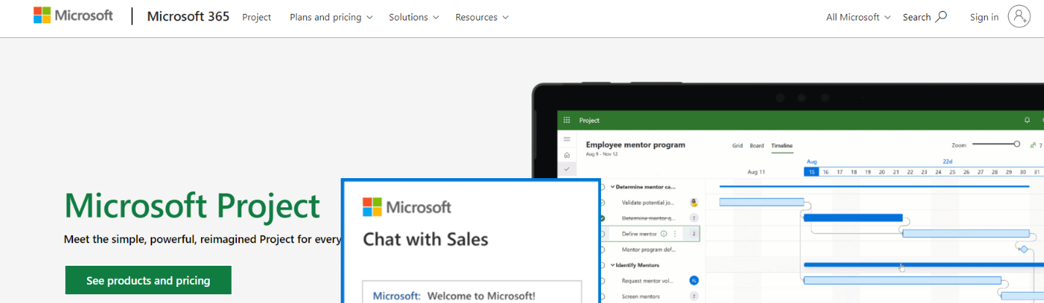
Task: Click the Request mentor vol... Gantt bar
Action: point(902,280)
